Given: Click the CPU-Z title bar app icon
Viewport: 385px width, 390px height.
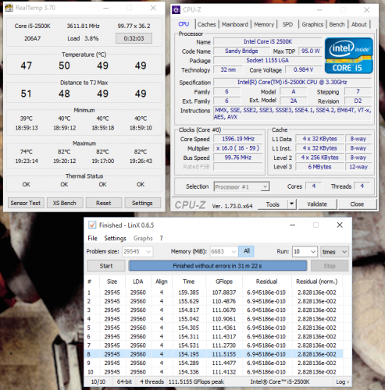Looking at the screenshot, I should [176, 10].
